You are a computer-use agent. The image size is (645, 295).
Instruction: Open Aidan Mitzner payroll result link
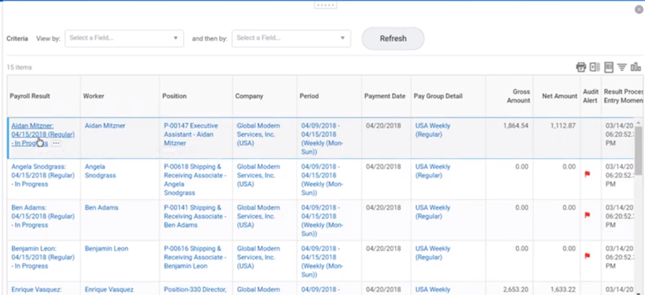43,135
